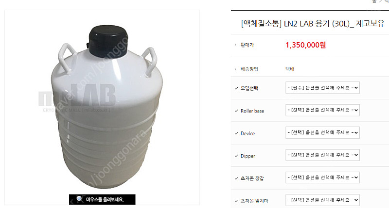Open the 초저온 장갑 option dropdown
The height and width of the screenshot is (208, 389).
322,177
